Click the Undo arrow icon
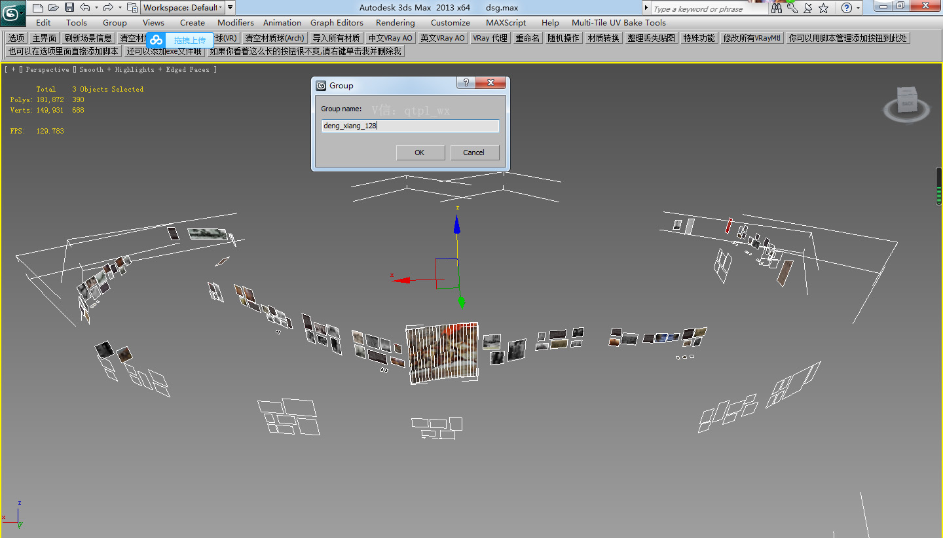The height and width of the screenshot is (538, 943). [85, 8]
